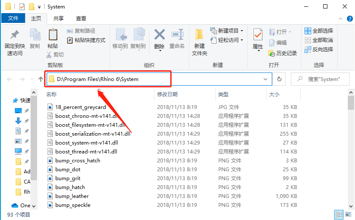355x220 pixels.
Task: Select the Home (主页) tab
Action: point(36,18)
